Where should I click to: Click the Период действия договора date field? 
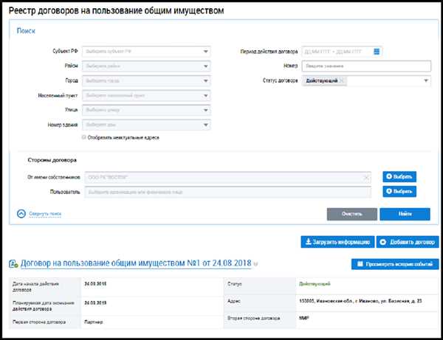[342, 52]
